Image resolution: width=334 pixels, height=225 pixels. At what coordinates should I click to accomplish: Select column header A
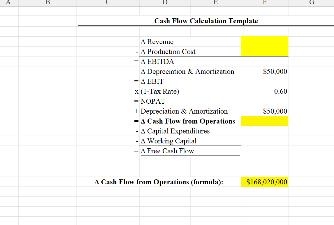(8, 3)
